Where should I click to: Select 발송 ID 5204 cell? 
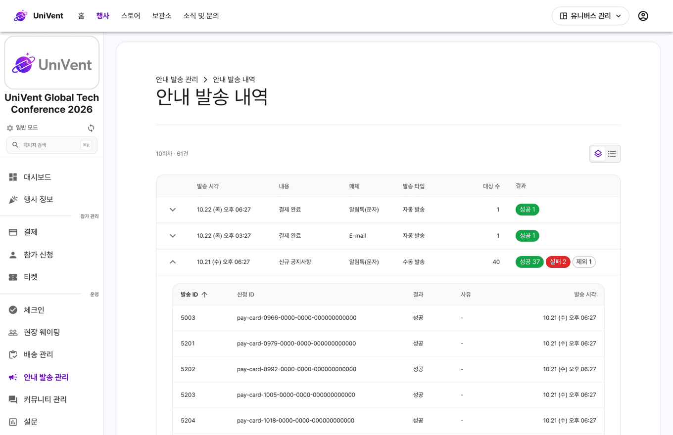pyautogui.click(x=188, y=421)
